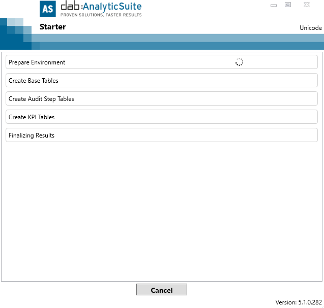Click the Starter heading text
The image size is (324, 308).
52,27
